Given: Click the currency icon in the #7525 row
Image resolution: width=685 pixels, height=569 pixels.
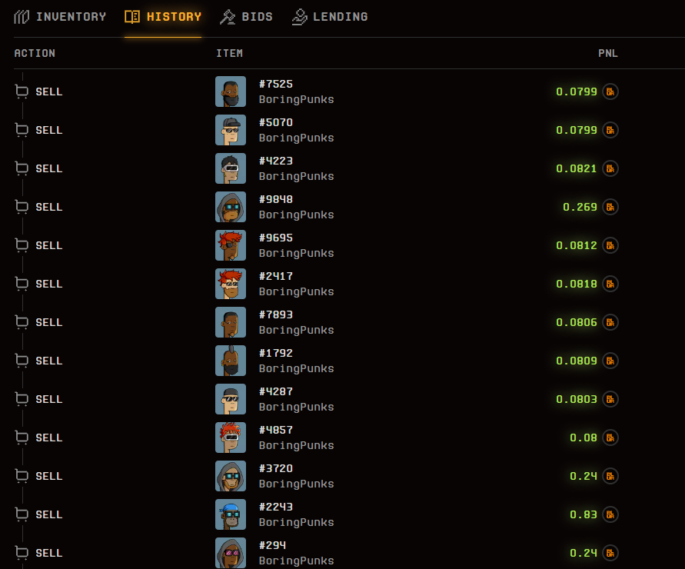Looking at the screenshot, I should 610,92.
